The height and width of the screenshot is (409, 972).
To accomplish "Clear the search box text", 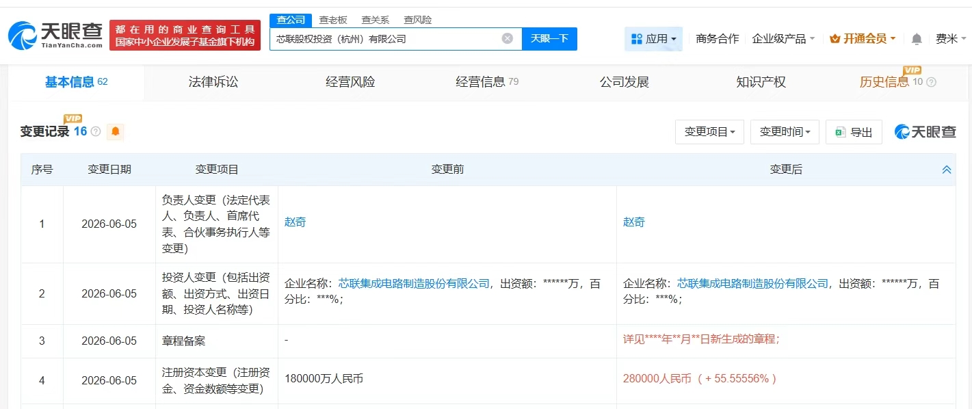I will pyautogui.click(x=508, y=38).
